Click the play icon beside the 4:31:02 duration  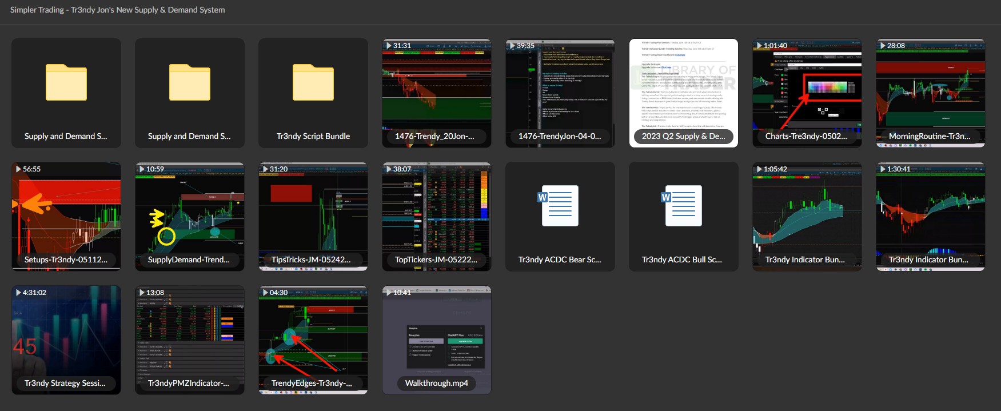tap(18, 293)
